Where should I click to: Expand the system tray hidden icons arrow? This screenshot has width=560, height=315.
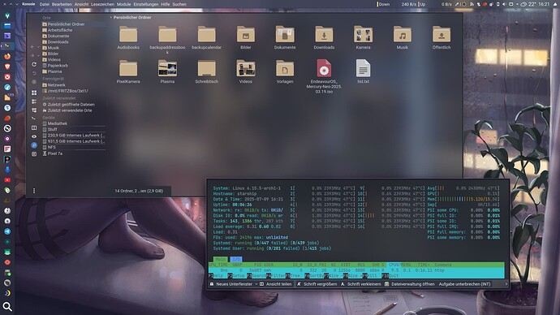[517, 4]
